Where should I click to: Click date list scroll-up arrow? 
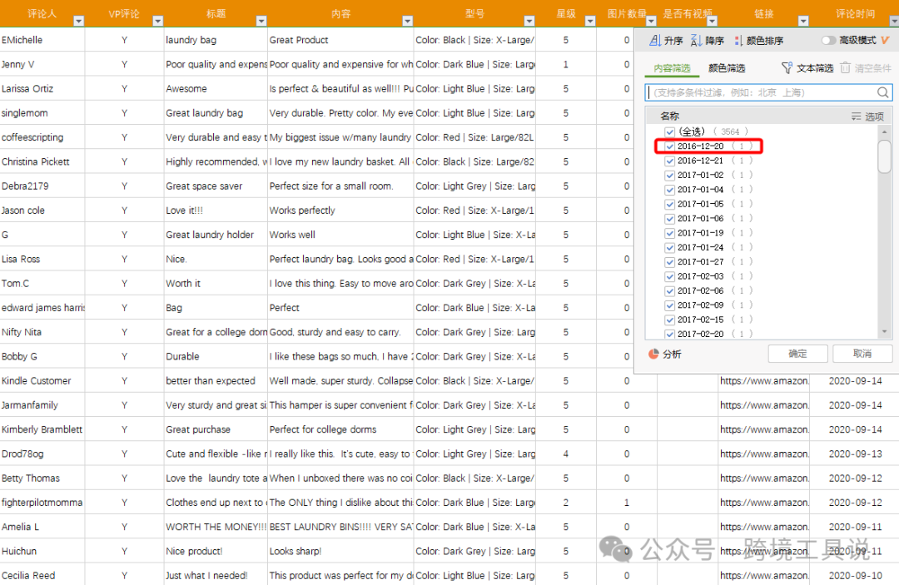(x=884, y=131)
